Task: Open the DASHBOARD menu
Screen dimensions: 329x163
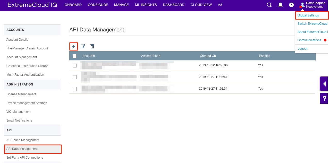Action: click(174, 5)
